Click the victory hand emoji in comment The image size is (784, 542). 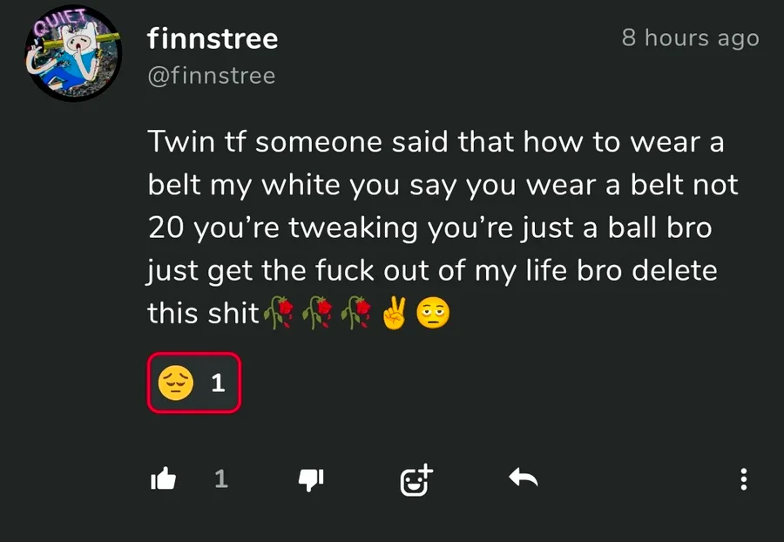click(x=395, y=313)
